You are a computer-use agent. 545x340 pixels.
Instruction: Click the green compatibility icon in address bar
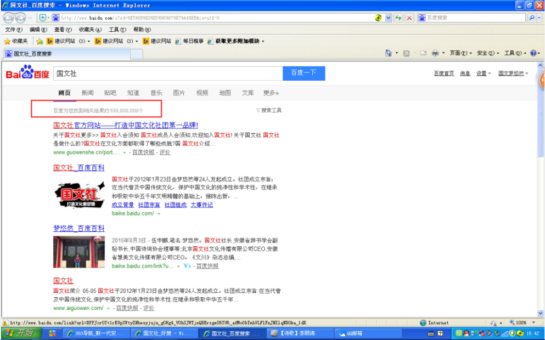coord(379,18)
